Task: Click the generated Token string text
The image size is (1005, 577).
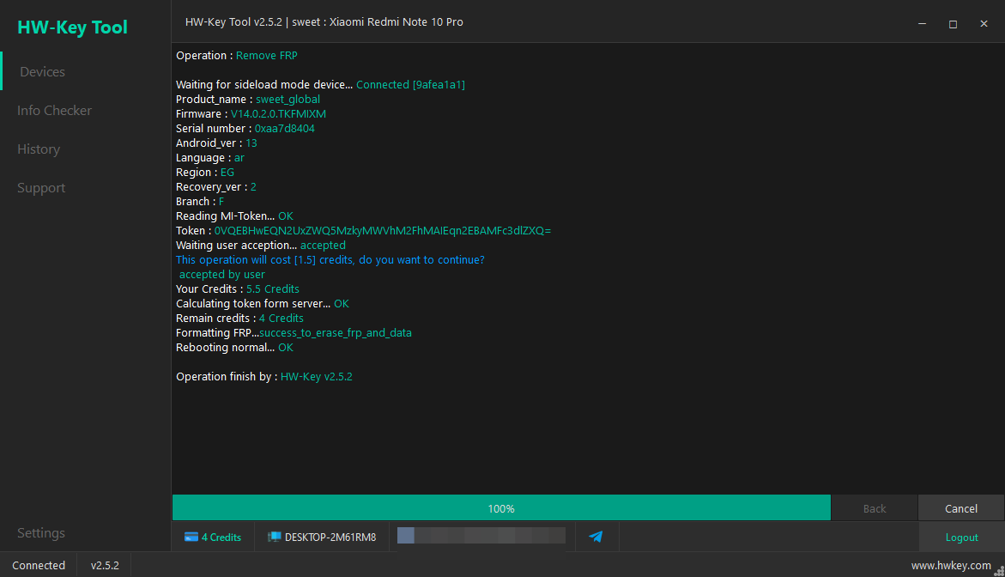Action: click(x=383, y=231)
